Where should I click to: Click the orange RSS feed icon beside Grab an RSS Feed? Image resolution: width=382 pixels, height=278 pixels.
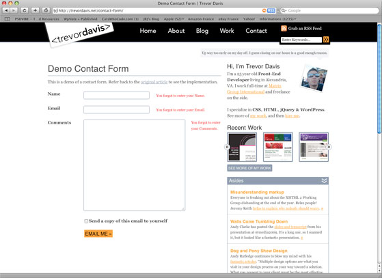tap(284, 28)
